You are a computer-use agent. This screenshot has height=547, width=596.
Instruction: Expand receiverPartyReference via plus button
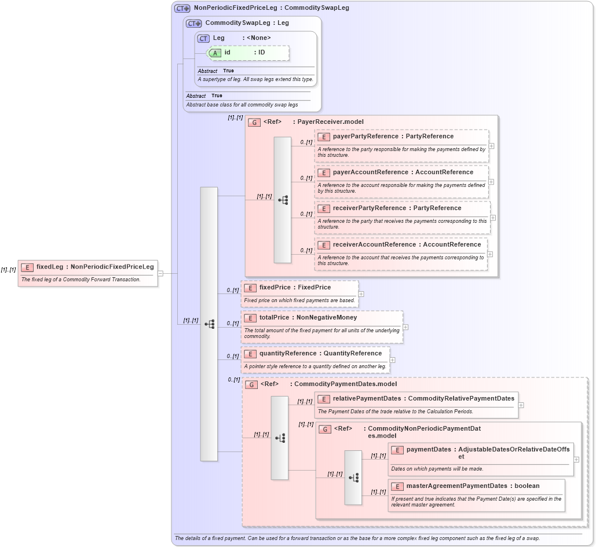[491, 218]
